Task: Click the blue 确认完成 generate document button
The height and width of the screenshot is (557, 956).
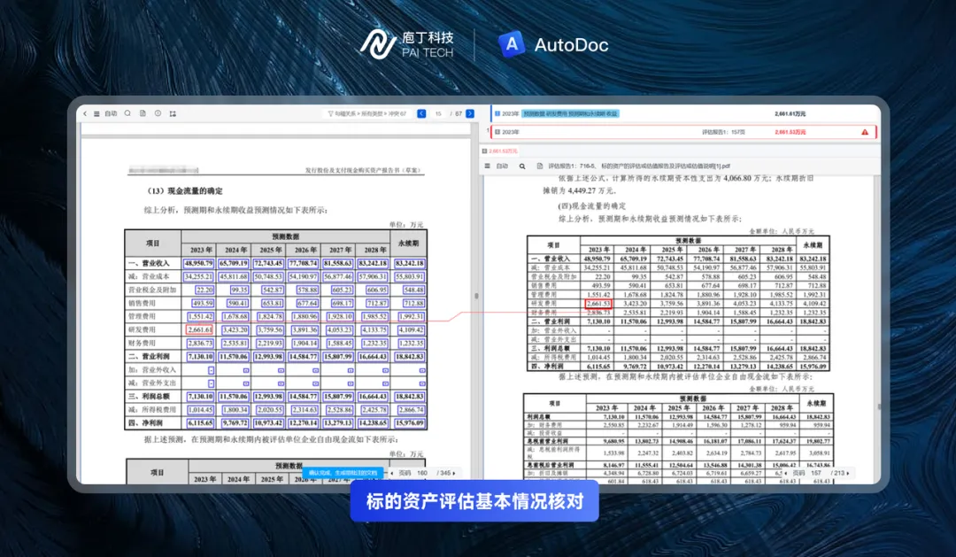Action: click(343, 473)
